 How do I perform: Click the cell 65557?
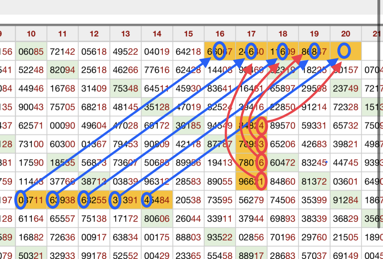[62, 219]
